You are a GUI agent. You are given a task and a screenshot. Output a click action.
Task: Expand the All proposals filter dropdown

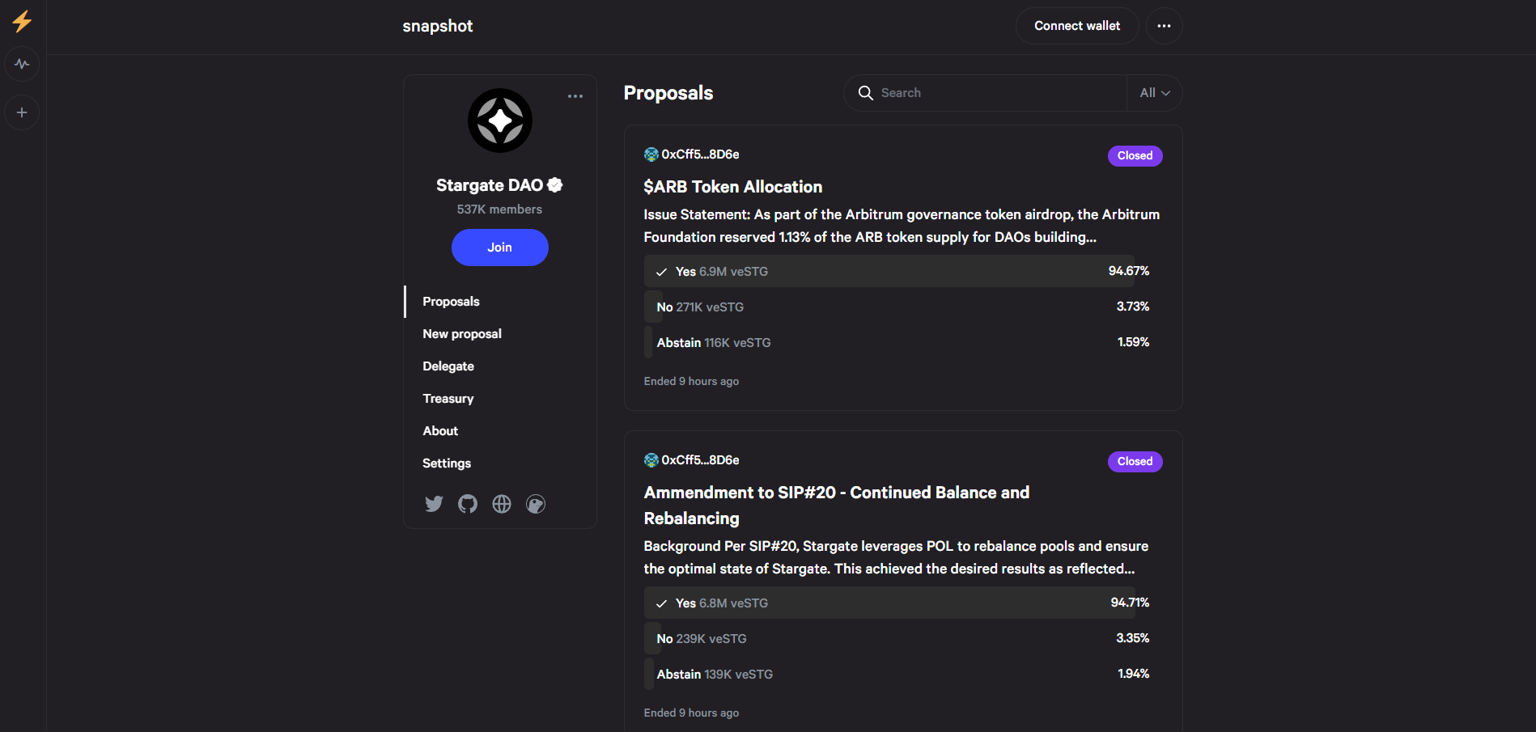pyautogui.click(x=1153, y=92)
